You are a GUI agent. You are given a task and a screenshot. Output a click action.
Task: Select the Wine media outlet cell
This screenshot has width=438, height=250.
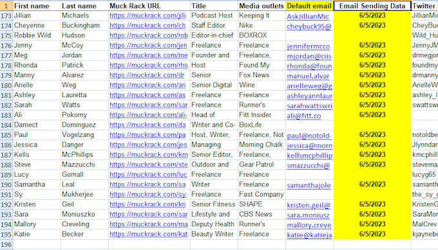[x=262, y=85]
